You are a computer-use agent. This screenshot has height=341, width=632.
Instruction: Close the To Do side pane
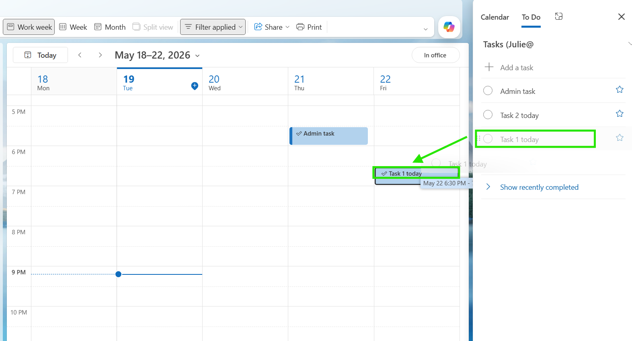click(621, 16)
